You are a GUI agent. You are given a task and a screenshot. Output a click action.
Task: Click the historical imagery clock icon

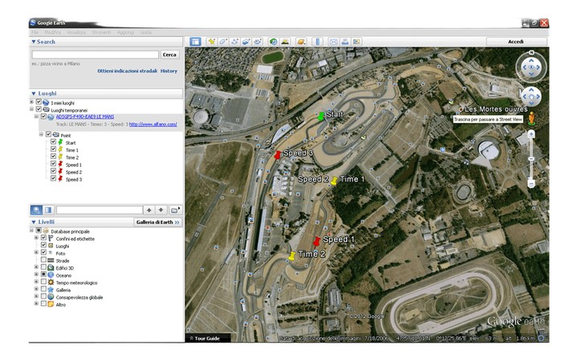click(274, 41)
